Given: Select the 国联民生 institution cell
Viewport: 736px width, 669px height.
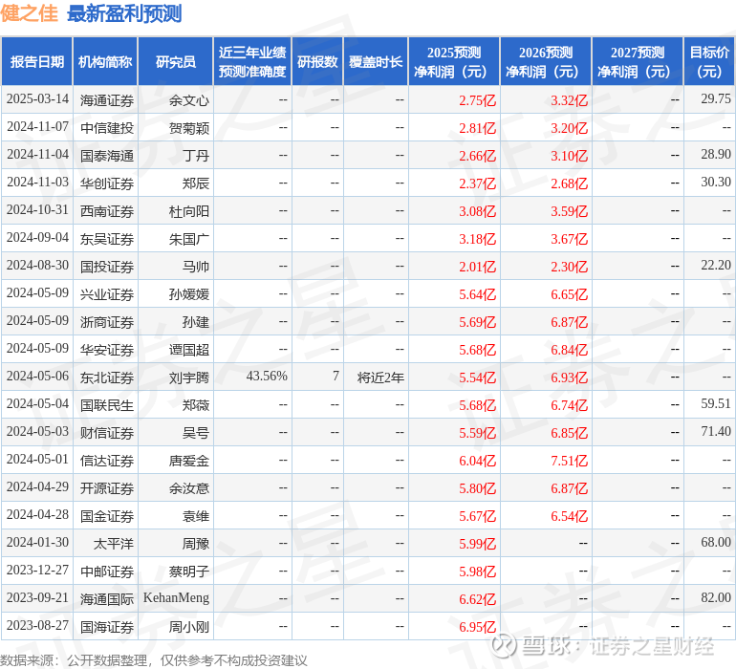Looking at the screenshot, I should coord(107,405).
